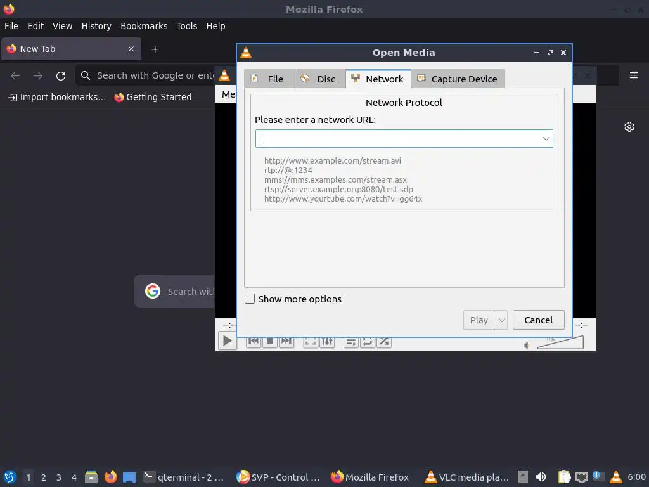Image resolution: width=649 pixels, height=487 pixels.
Task: Switch to workspace 1
Action: (28, 477)
